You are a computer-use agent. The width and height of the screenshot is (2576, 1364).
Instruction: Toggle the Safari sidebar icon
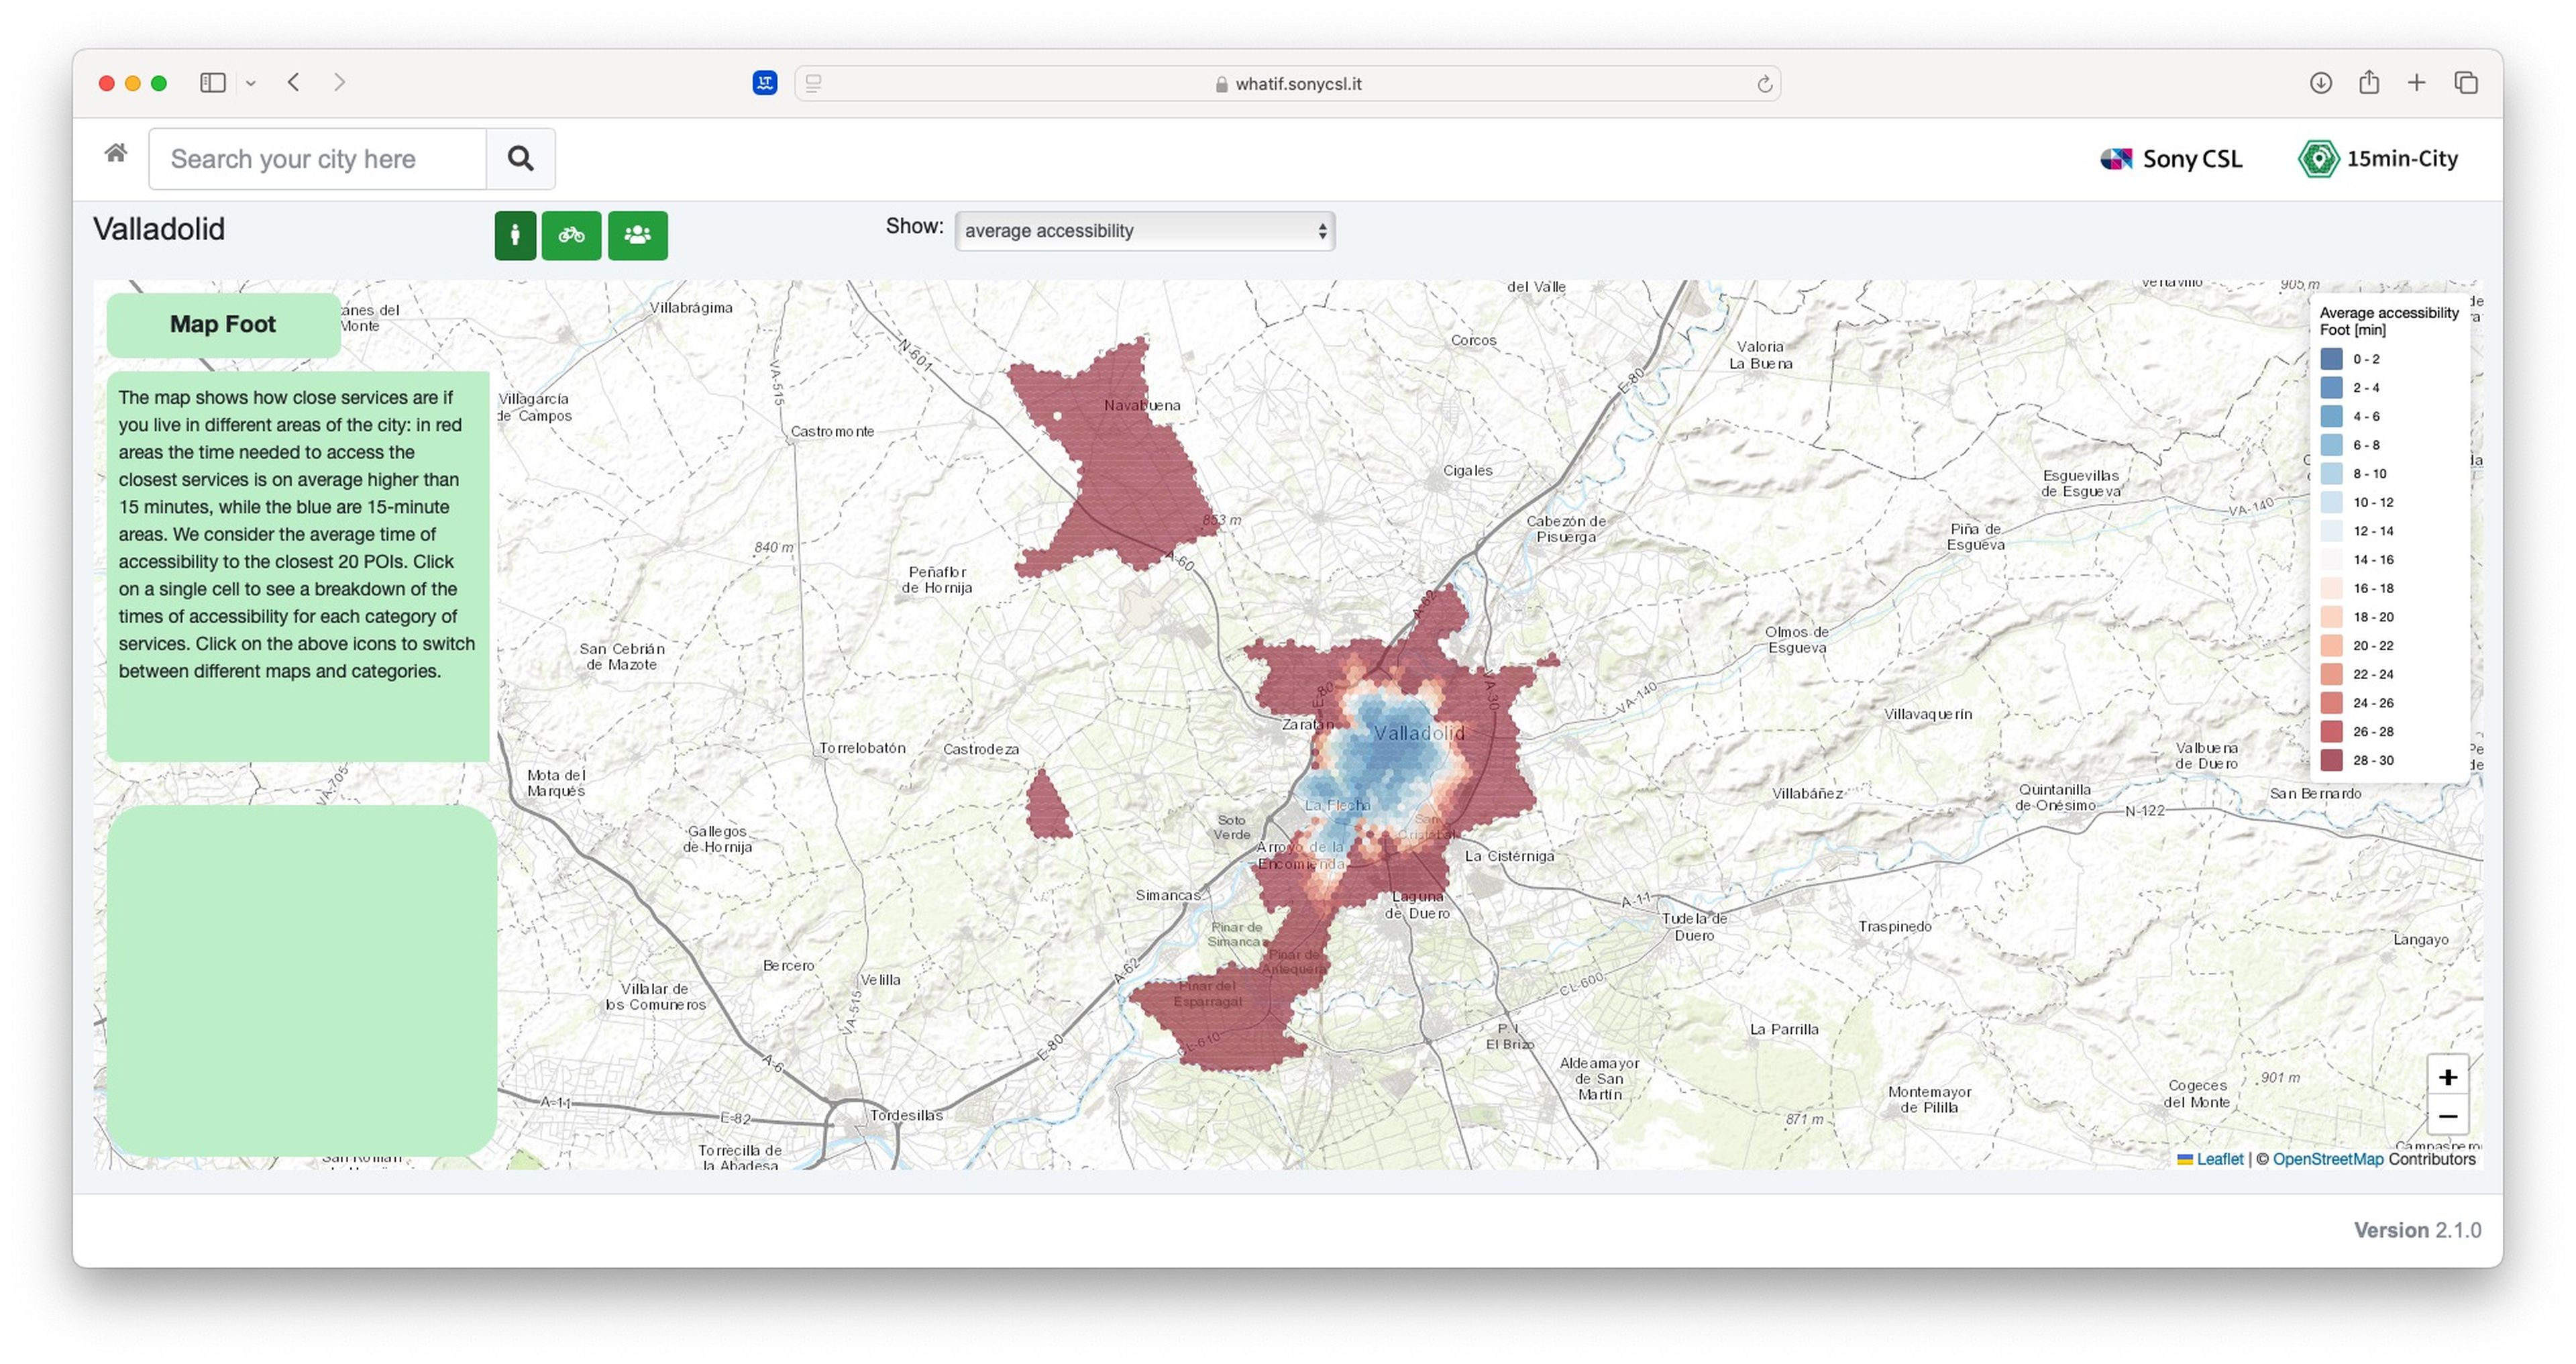213,83
